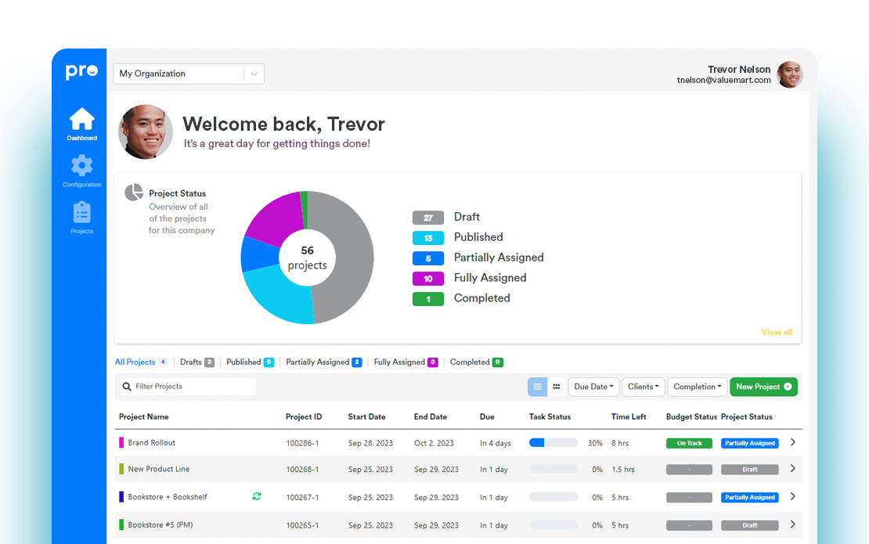Open the Completion filter dropdown

[697, 387]
